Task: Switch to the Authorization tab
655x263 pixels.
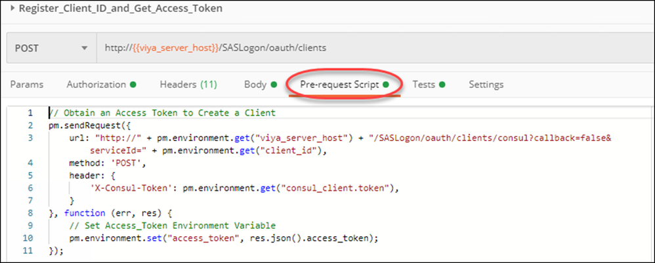Action: click(x=96, y=85)
